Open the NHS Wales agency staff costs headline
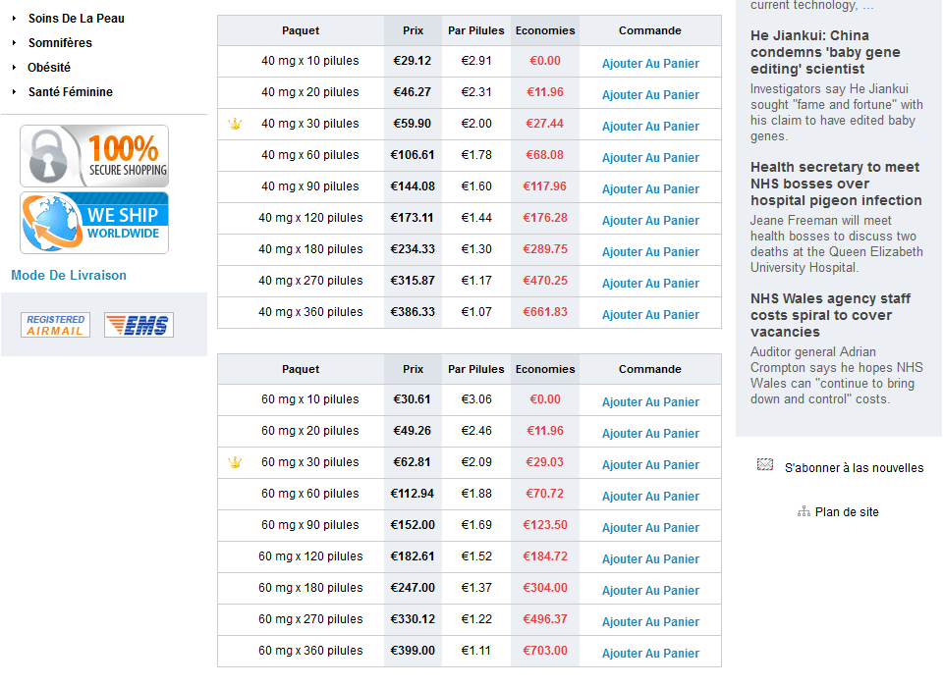This screenshot has width=943, height=687. 831,316
